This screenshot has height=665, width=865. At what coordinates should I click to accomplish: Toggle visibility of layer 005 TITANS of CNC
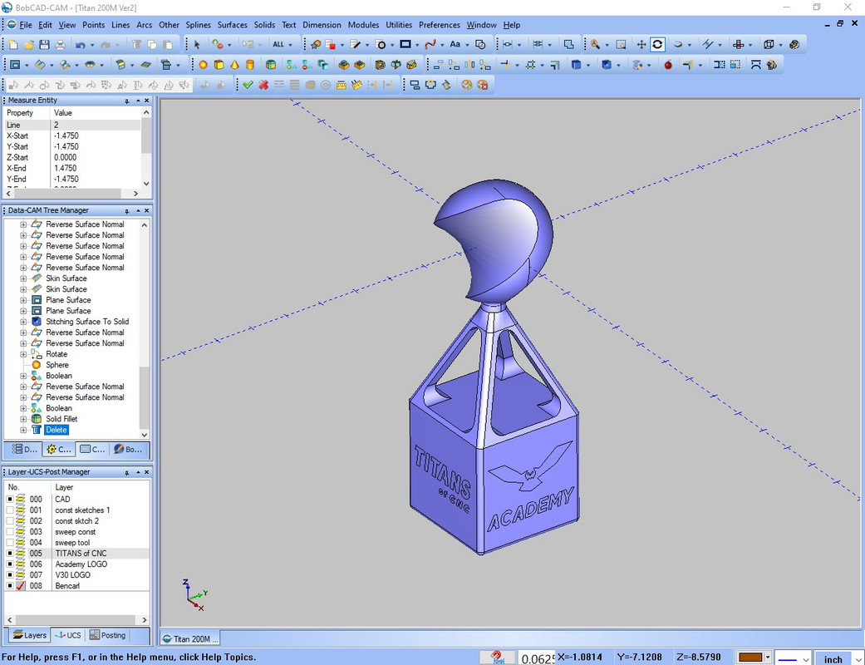[x=10, y=553]
